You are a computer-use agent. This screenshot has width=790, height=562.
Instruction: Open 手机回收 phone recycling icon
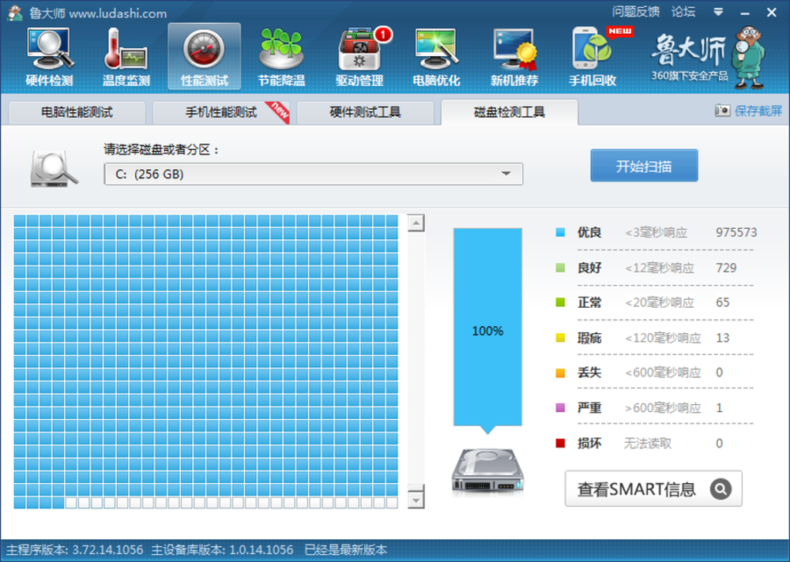point(592,56)
